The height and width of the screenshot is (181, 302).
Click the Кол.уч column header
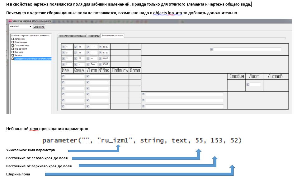tap(79, 71)
